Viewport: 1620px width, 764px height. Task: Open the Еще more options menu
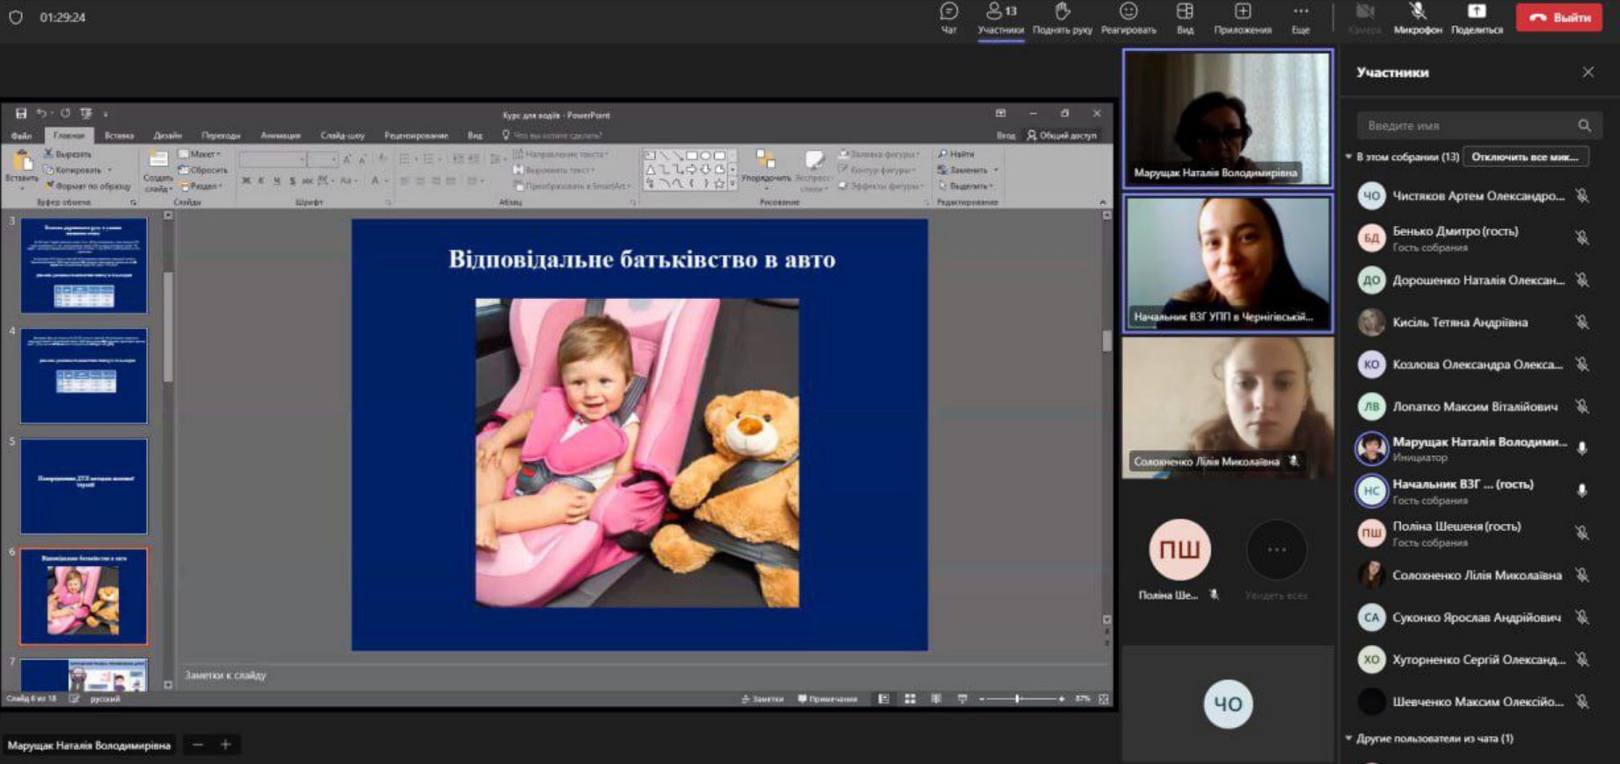click(x=1301, y=18)
